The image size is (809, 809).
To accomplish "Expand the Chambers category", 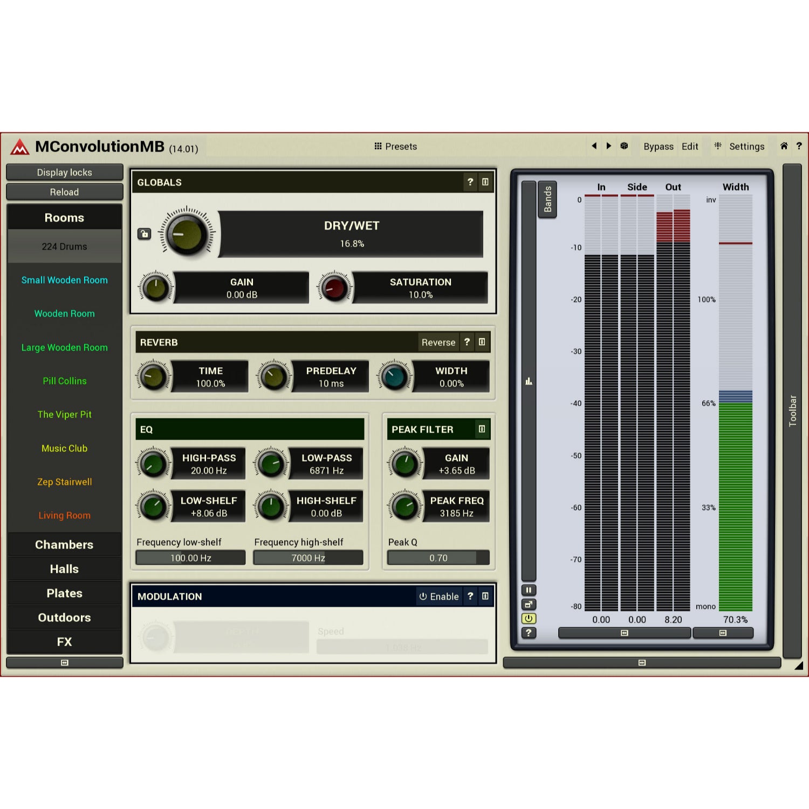I will (64, 545).
